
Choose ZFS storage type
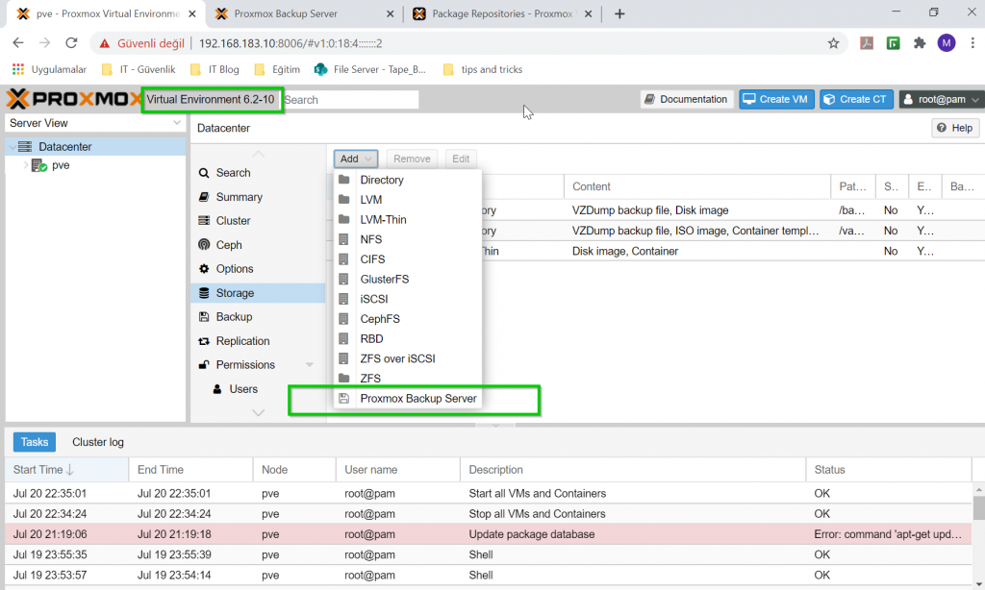point(408,379)
